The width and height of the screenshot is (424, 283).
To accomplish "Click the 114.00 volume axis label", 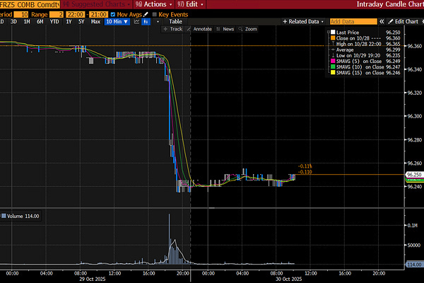I will [414, 265].
